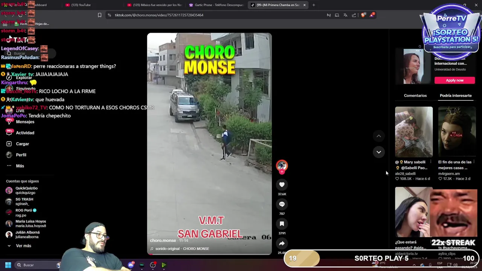Select the Comentarios tab

click(x=415, y=96)
